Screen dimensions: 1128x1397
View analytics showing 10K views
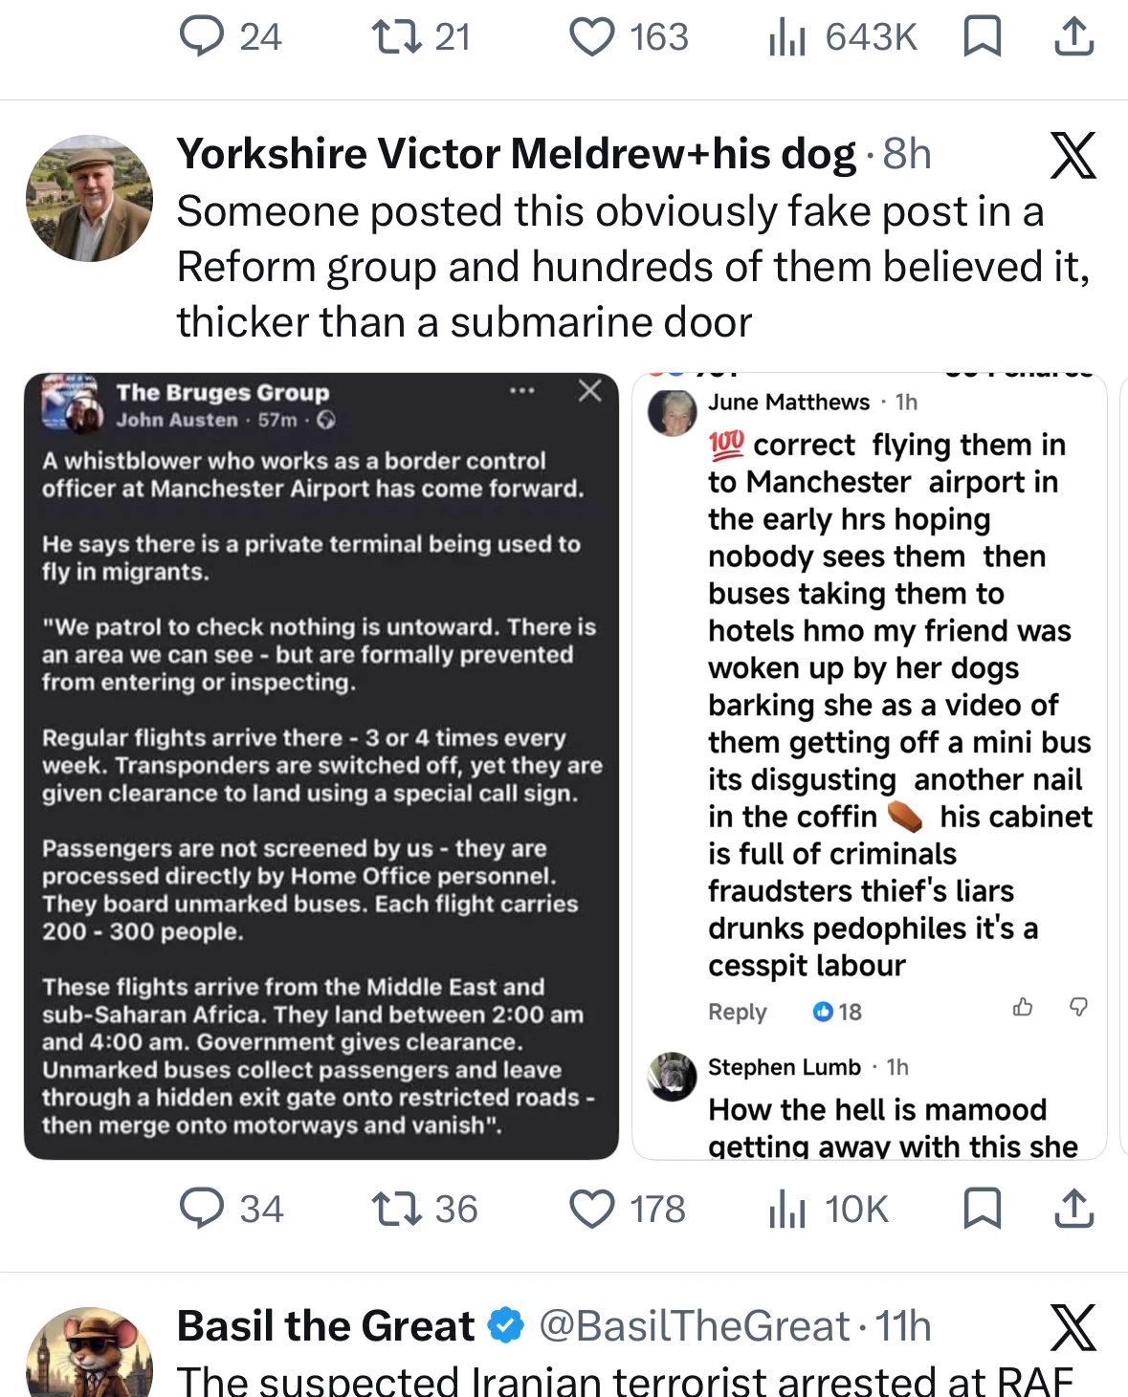click(x=829, y=1209)
